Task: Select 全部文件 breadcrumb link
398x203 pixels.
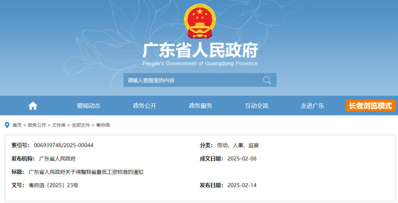Action: click(x=81, y=125)
